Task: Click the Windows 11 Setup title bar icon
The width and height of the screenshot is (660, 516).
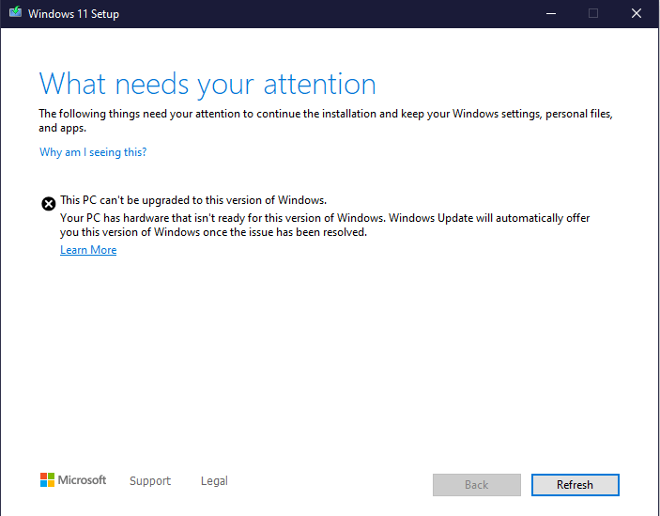Action: coord(16,12)
